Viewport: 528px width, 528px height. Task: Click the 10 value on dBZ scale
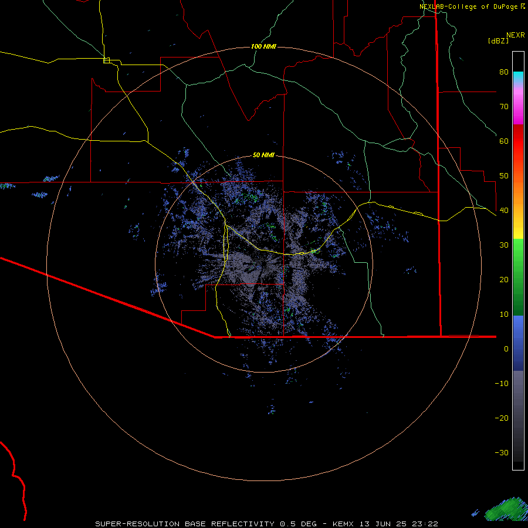pyautogui.click(x=504, y=314)
